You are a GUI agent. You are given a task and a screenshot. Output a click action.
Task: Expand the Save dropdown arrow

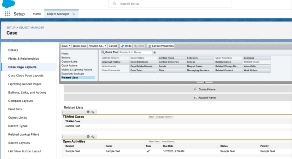(x=70, y=46)
